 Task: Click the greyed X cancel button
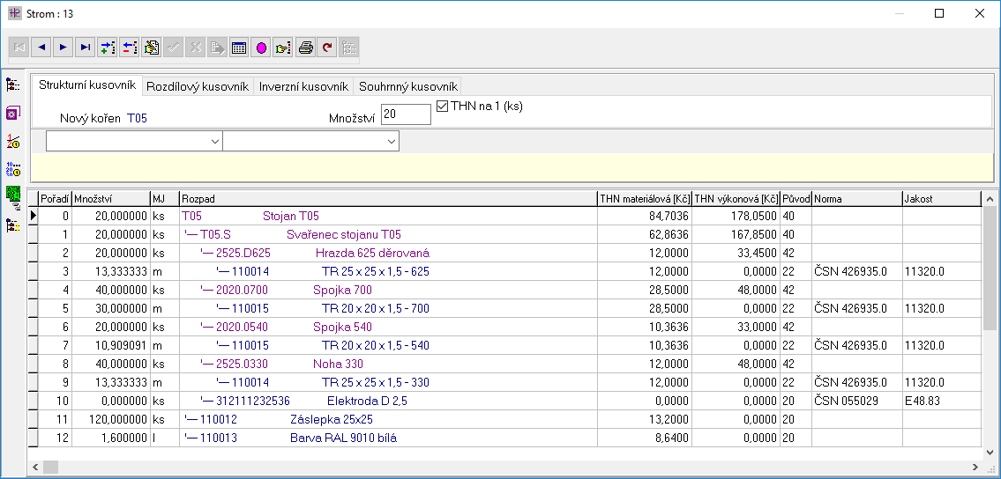[x=195, y=48]
